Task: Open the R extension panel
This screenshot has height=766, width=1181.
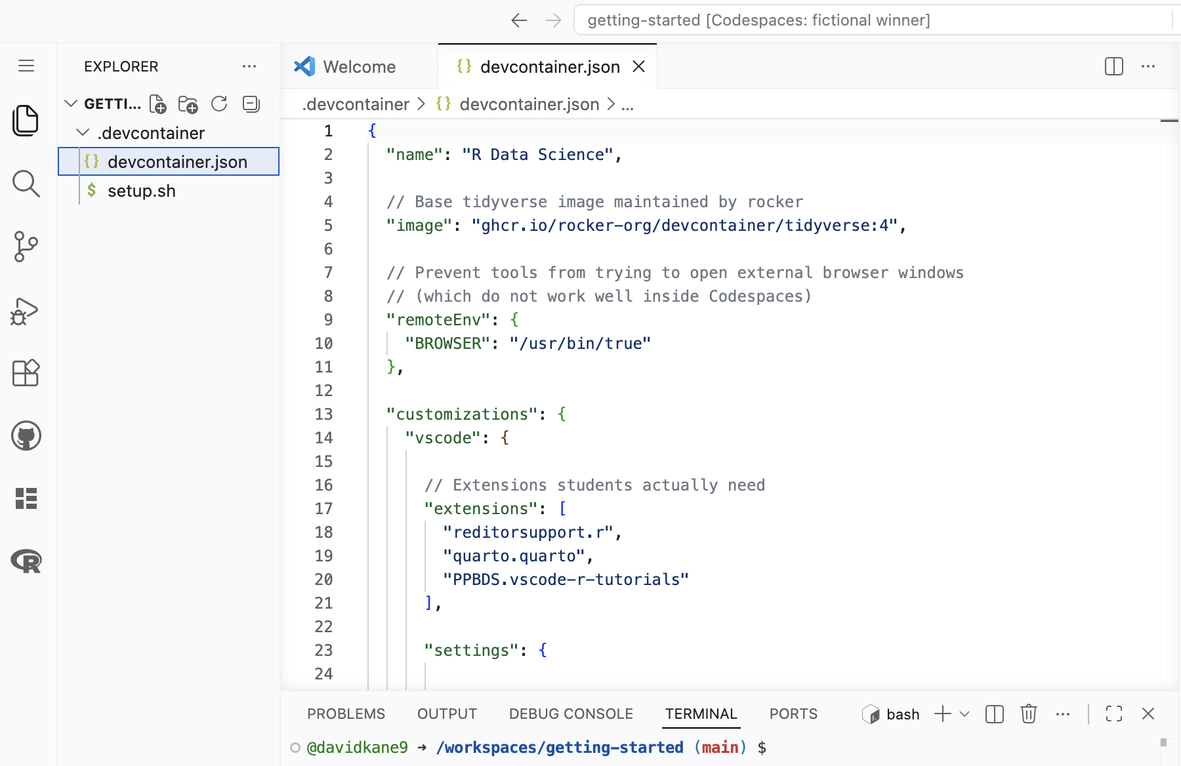Action: (26, 561)
